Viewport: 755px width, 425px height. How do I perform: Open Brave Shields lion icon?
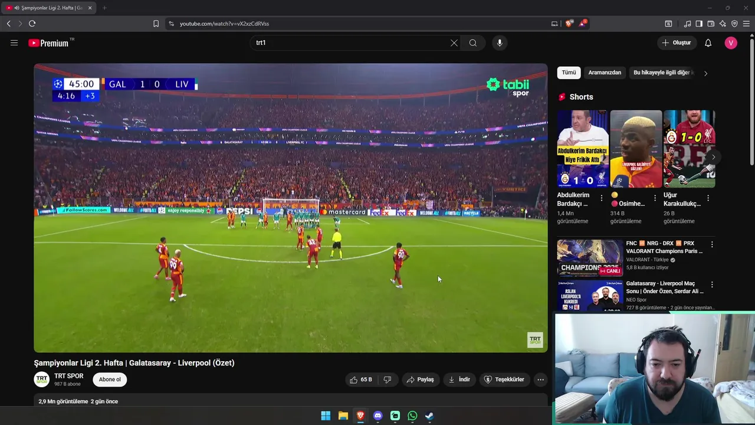pyautogui.click(x=569, y=24)
